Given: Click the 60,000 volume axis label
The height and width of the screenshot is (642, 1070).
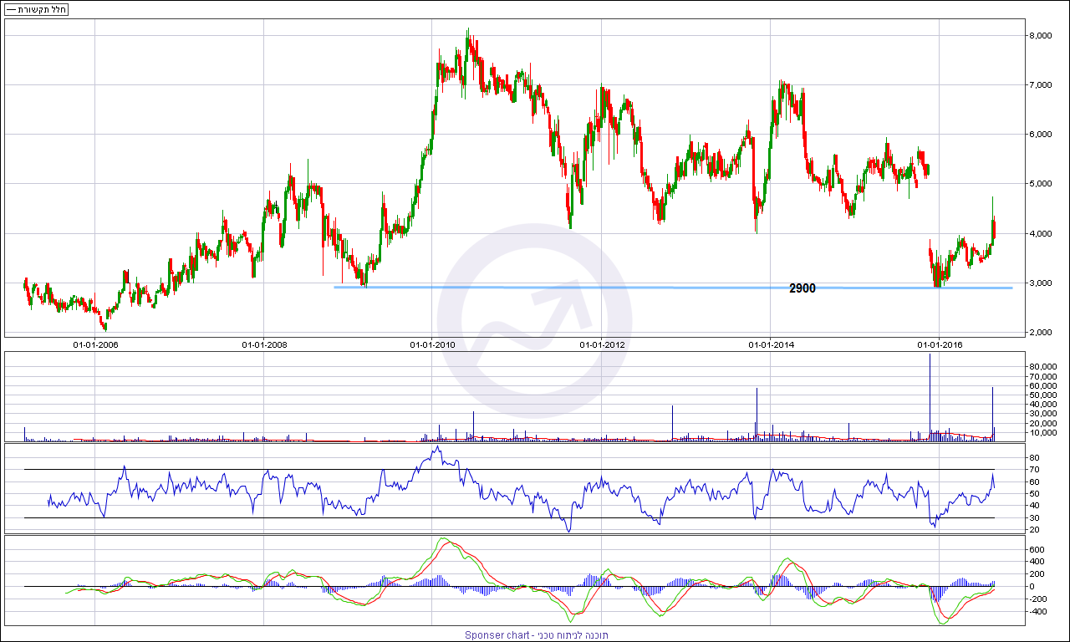Looking at the screenshot, I should [x=1045, y=386].
